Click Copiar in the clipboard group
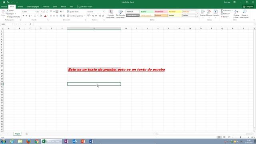Image resolution: width=256 pixels, height=144 pixels. click(10, 14)
